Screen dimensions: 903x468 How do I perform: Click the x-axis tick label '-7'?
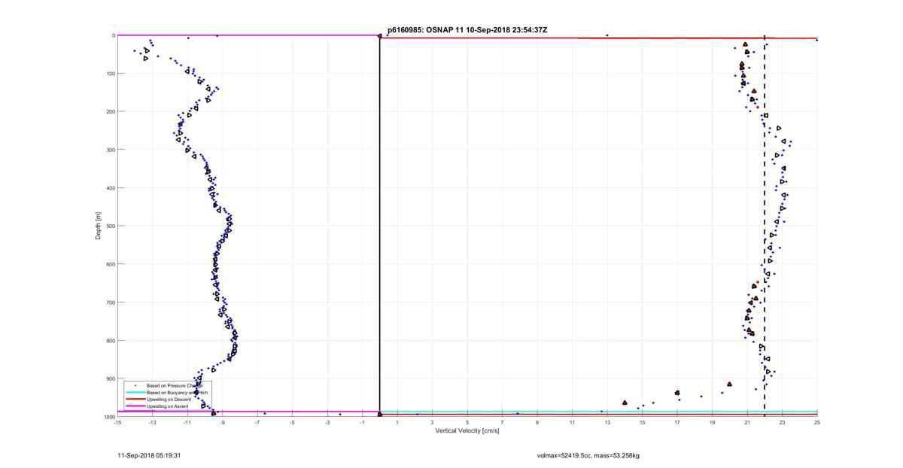tap(257, 422)
